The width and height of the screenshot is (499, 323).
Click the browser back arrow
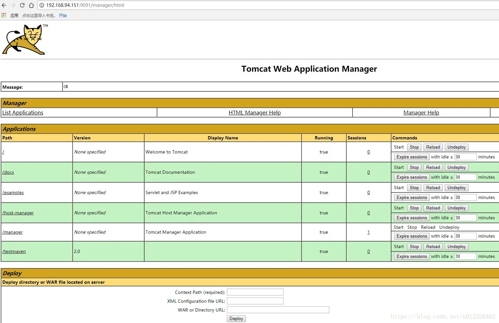pos(4,5)
